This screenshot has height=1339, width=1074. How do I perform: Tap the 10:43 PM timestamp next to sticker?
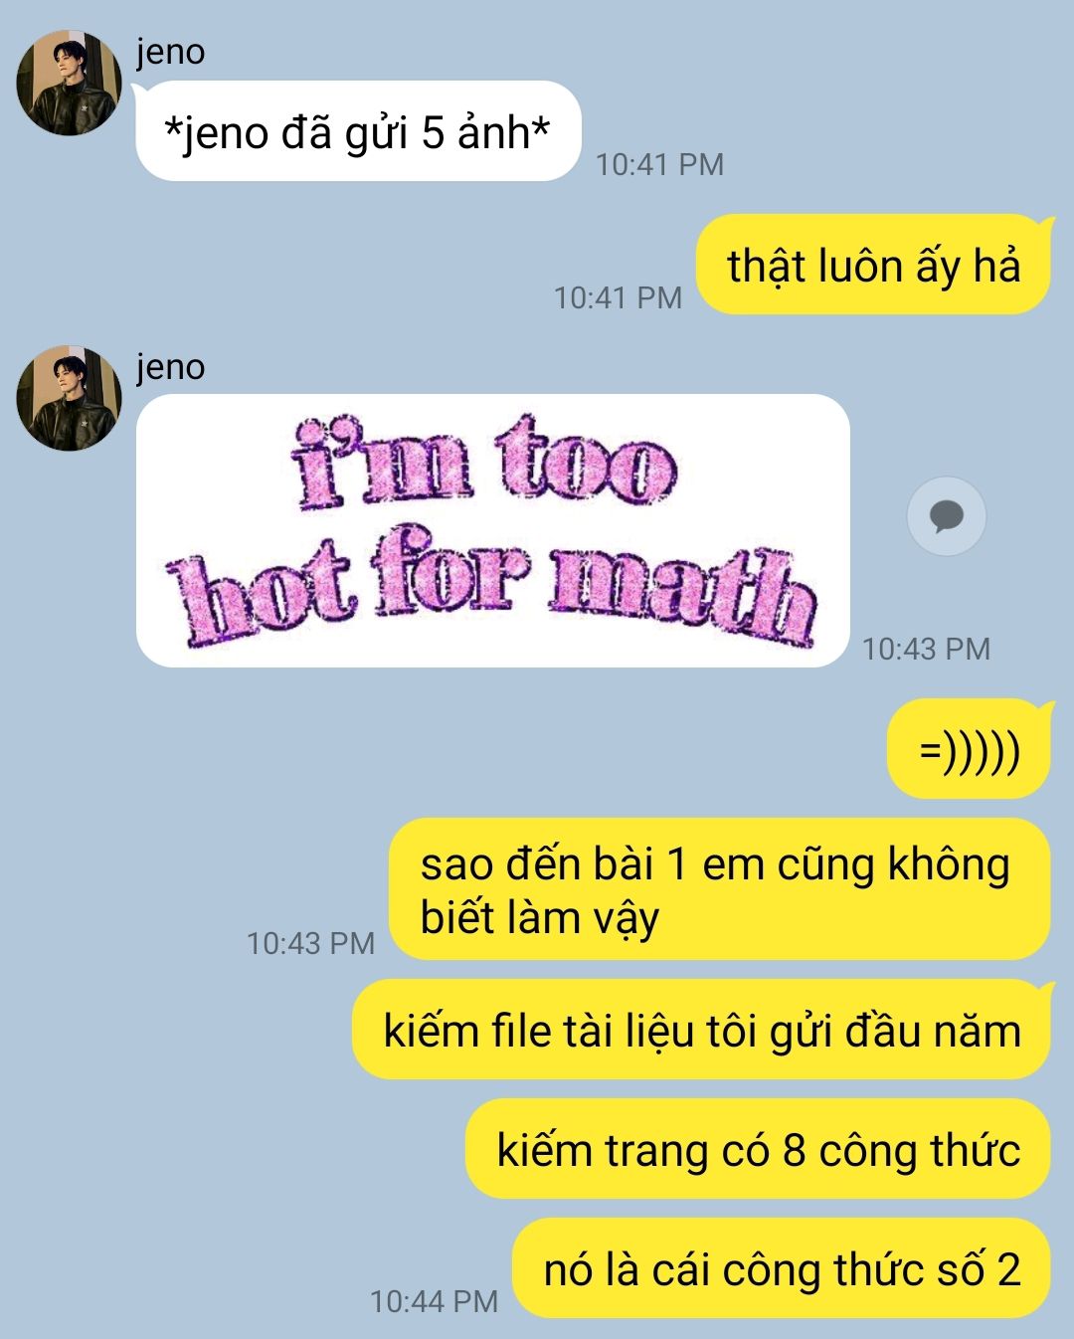coord(926,649)
